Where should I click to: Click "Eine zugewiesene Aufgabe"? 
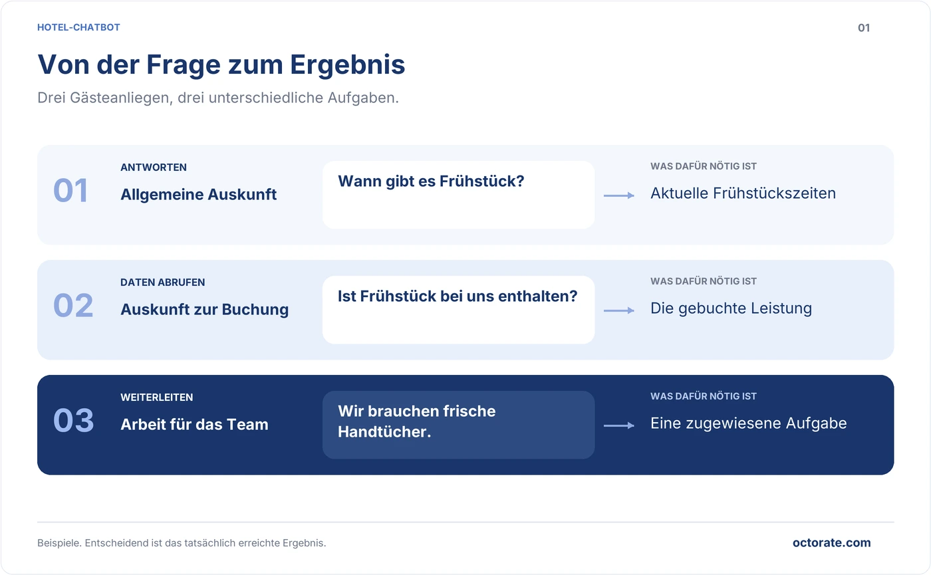749,423
